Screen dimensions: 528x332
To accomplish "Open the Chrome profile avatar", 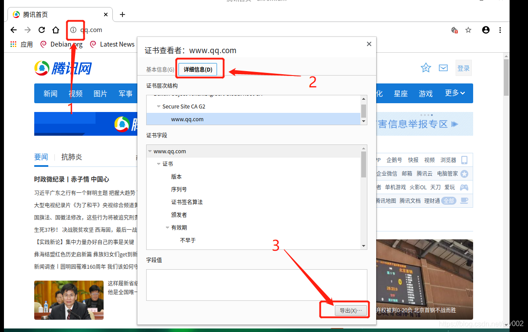I will [x=485, y=30].
